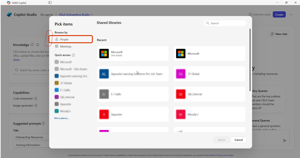Screen dimensions: 300x158
Task: Open Microsoft in Quick access list
Action: (x=63, y=62)
